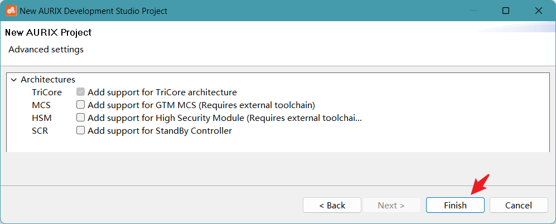Enable High Security Module support checkbox
Screen dimensions: 556x224
tap(81, 118)
